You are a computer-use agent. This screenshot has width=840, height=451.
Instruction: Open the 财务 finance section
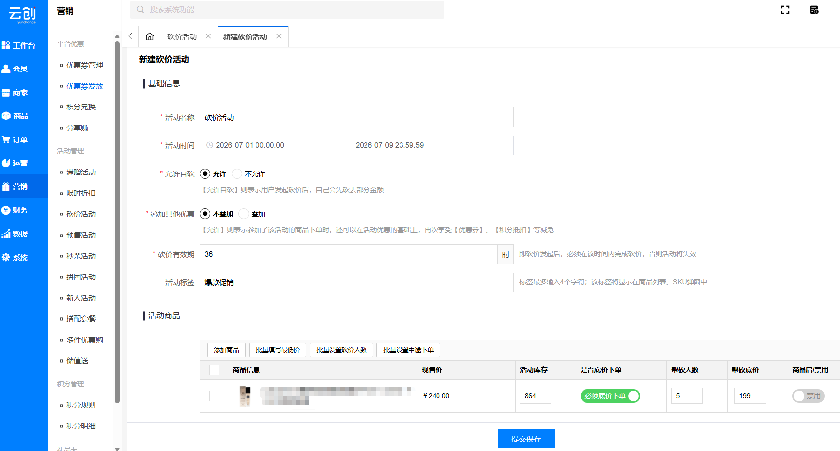pyautogui.click(x=15, y=210)
